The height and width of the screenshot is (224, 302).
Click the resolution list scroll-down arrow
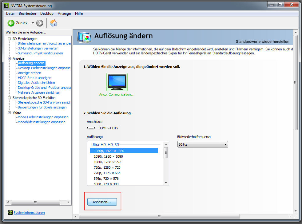click(166, 183)
